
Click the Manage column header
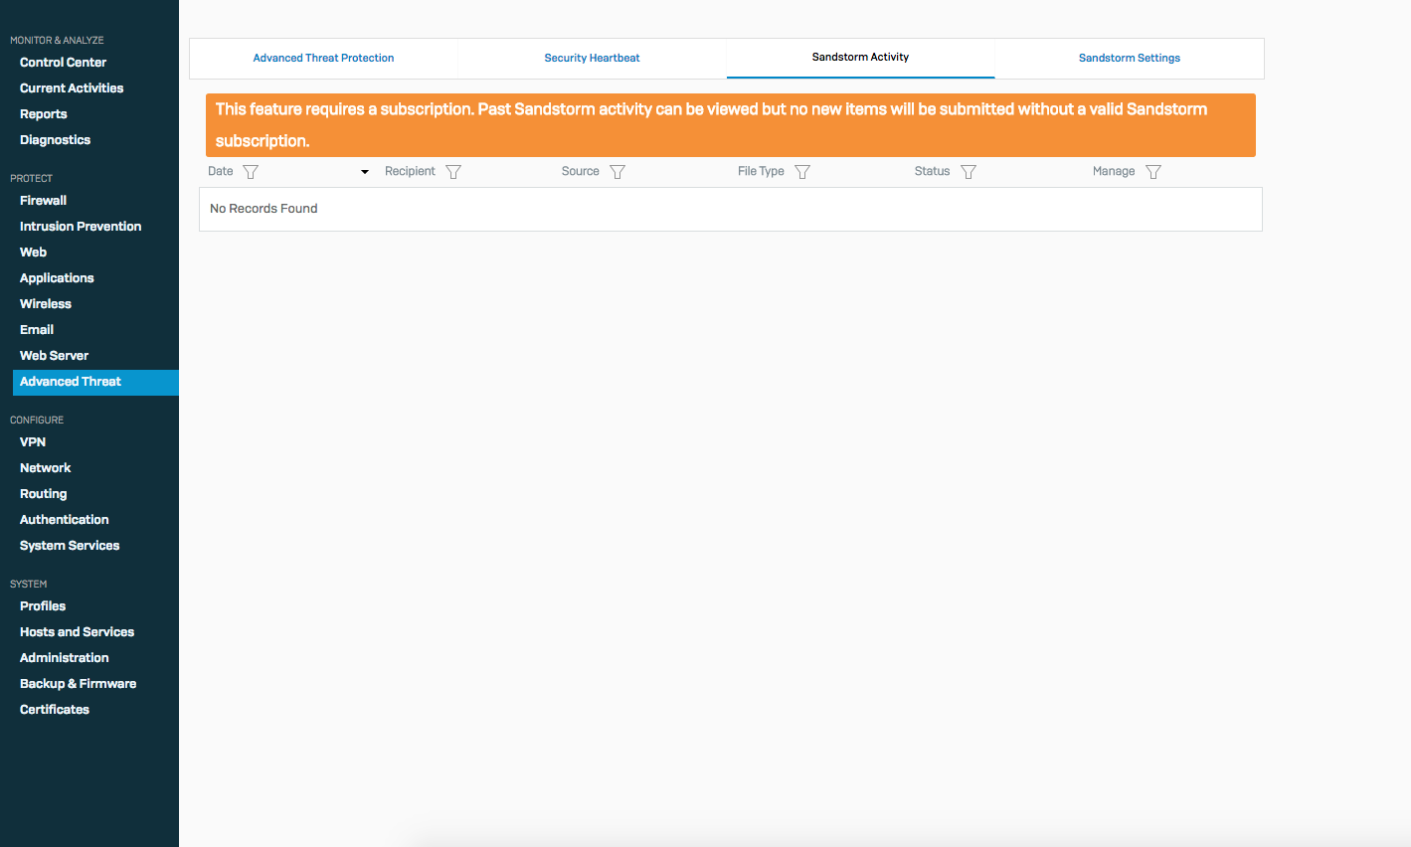(x=1114, y=171)
